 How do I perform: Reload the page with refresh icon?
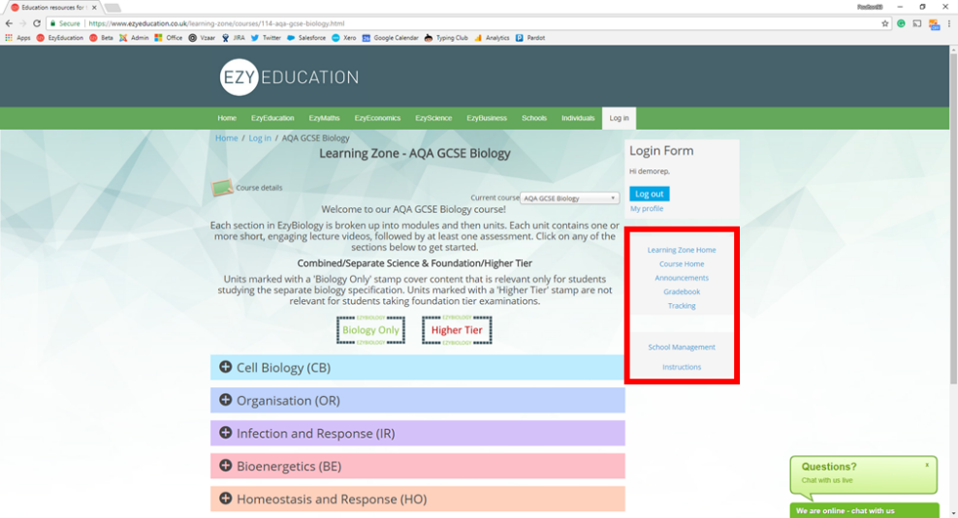click(37, 23)
